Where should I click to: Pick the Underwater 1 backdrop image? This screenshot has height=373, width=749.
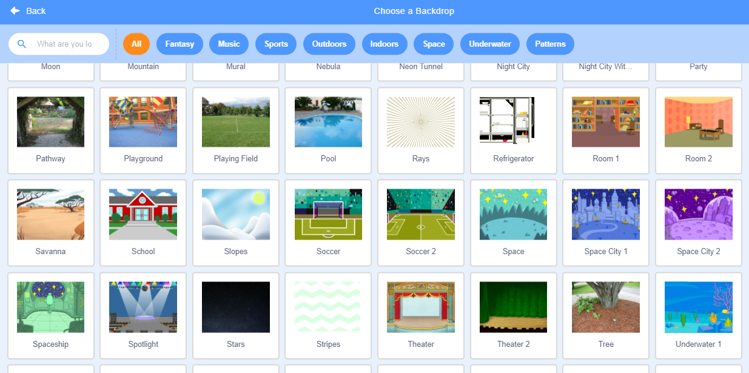tap(699, 307)
